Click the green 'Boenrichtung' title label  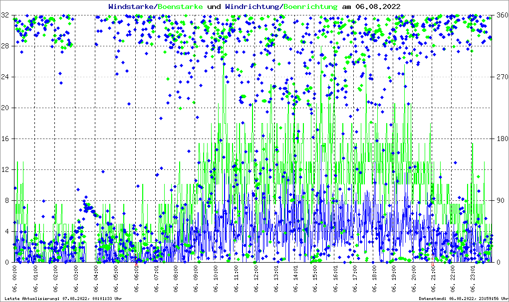pyautogui.click(x=310, y=7)
